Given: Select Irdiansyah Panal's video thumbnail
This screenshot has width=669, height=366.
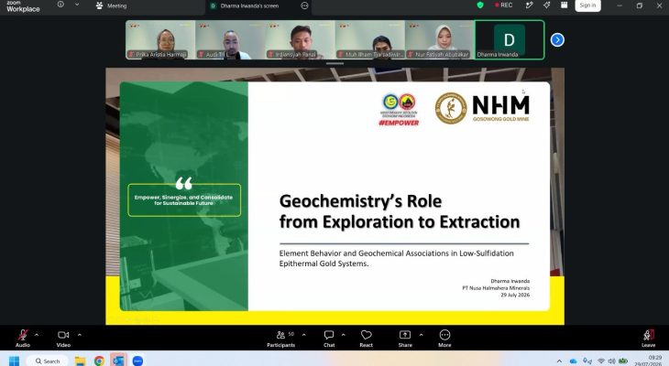Looking at the screenshot, I should 301,39.
